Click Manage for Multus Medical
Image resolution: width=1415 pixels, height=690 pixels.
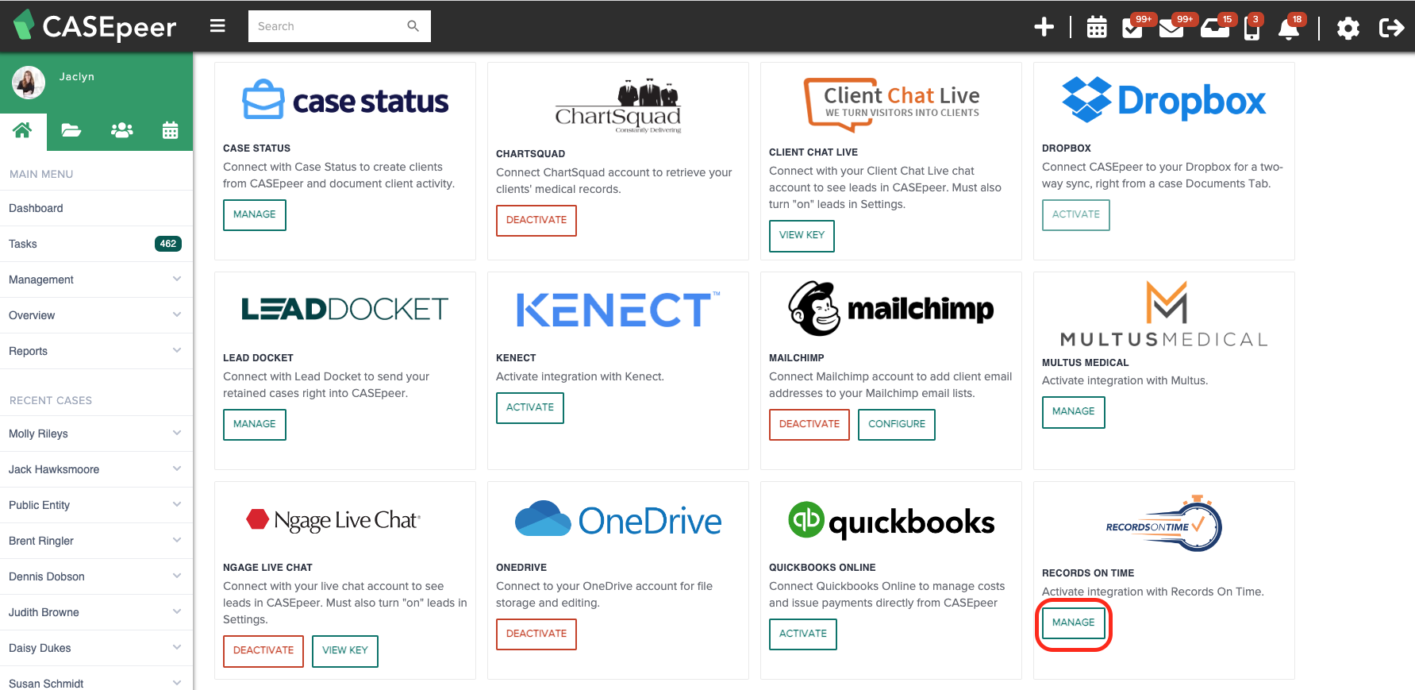1074,411
